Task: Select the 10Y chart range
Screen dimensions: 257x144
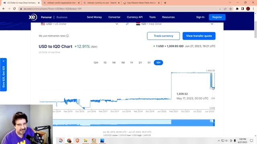Action: 158,62
